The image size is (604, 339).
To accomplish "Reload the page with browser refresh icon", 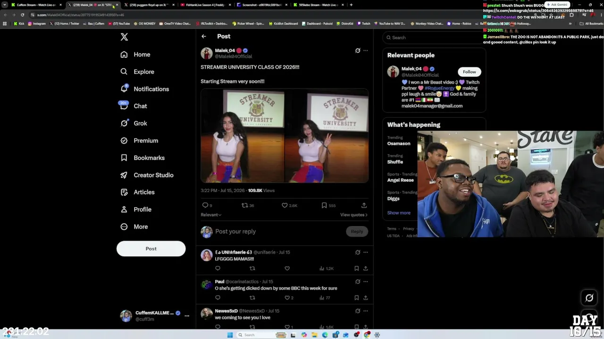I will [x=22, y=15].
